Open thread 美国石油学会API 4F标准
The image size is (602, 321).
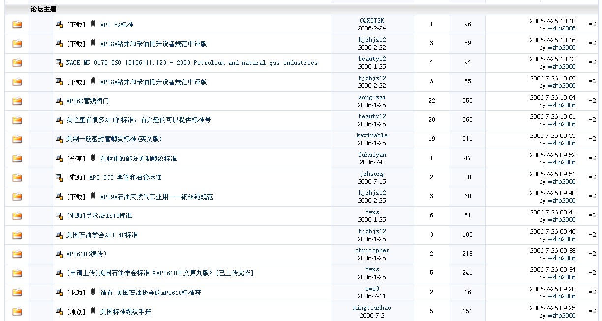click(102, 235)
